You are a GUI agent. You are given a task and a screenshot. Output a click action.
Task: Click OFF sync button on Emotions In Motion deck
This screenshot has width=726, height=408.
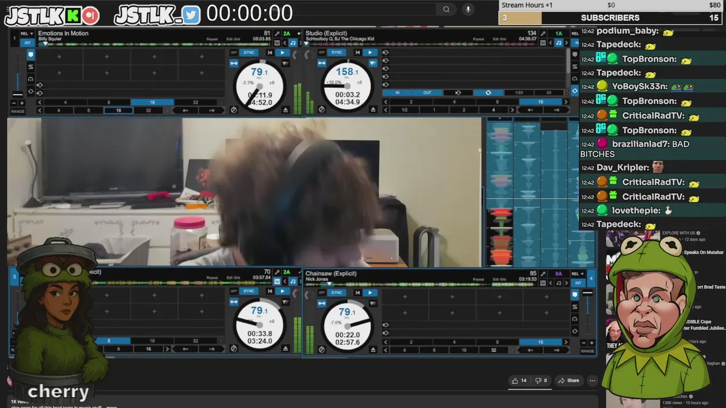point(234,53)
